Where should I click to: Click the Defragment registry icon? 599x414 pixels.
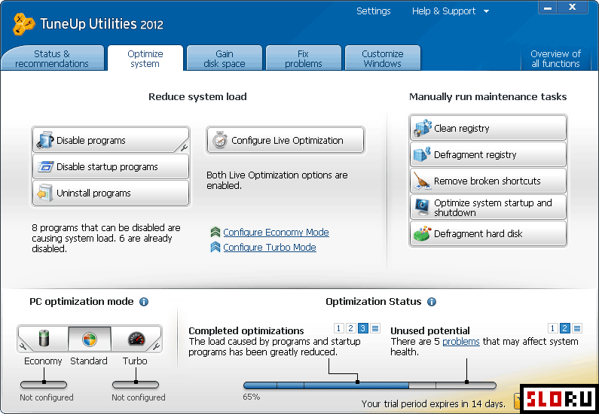[422, 154]
